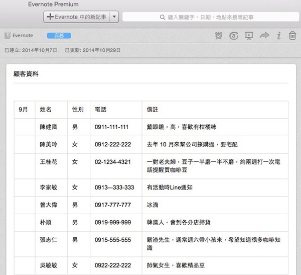Click the note title 顧客資料
Image resolution: width=301 pixels, height=275 pixels.
tap(26, 74)
